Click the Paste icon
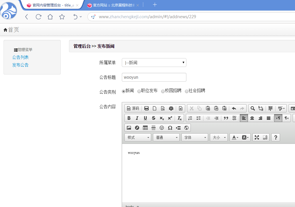This screenshot has width=295, height=207. (208, 108)
